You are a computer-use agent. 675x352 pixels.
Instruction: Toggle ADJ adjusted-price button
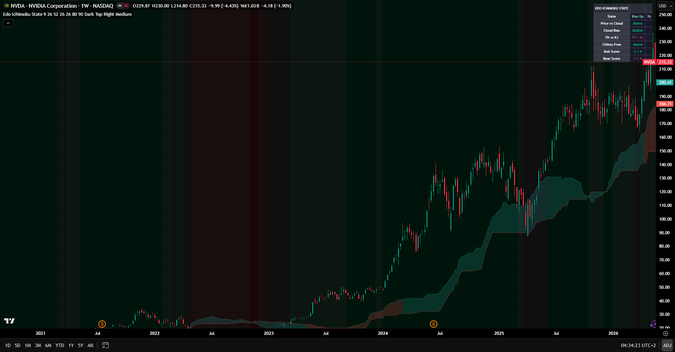(667, 345)
